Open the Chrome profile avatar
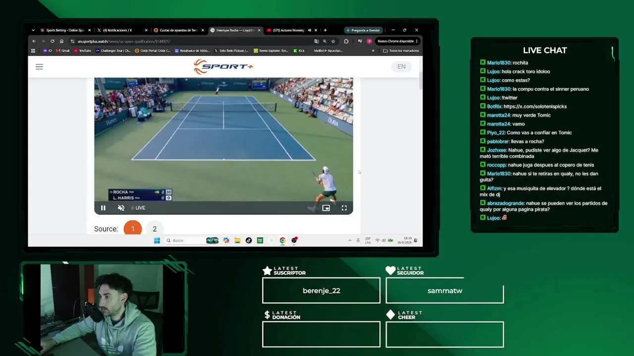Screen dimensions: 634x356 coord(369,41)
